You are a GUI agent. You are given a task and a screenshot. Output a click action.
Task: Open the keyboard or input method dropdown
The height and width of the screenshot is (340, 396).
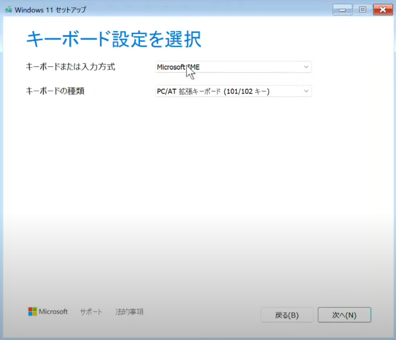pos(233,67)
